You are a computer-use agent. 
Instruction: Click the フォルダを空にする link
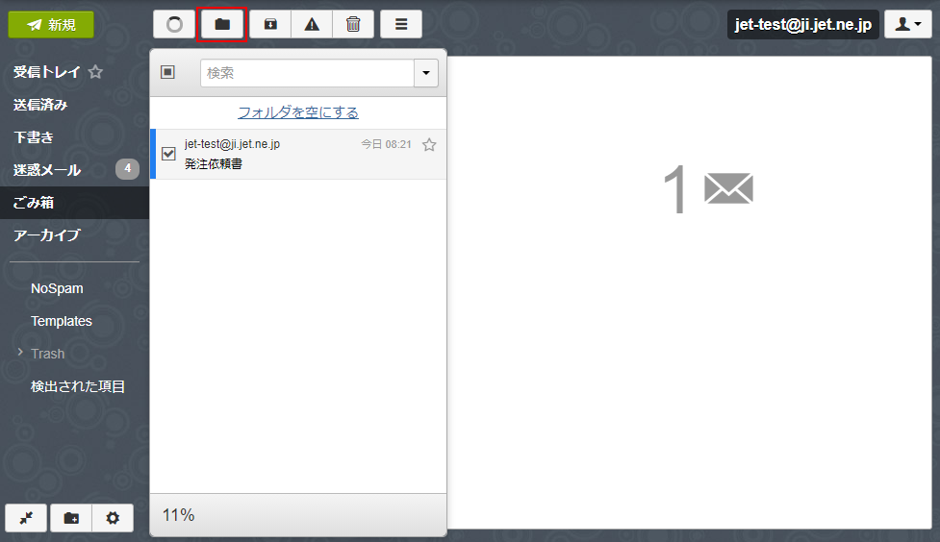pos(298,112)
